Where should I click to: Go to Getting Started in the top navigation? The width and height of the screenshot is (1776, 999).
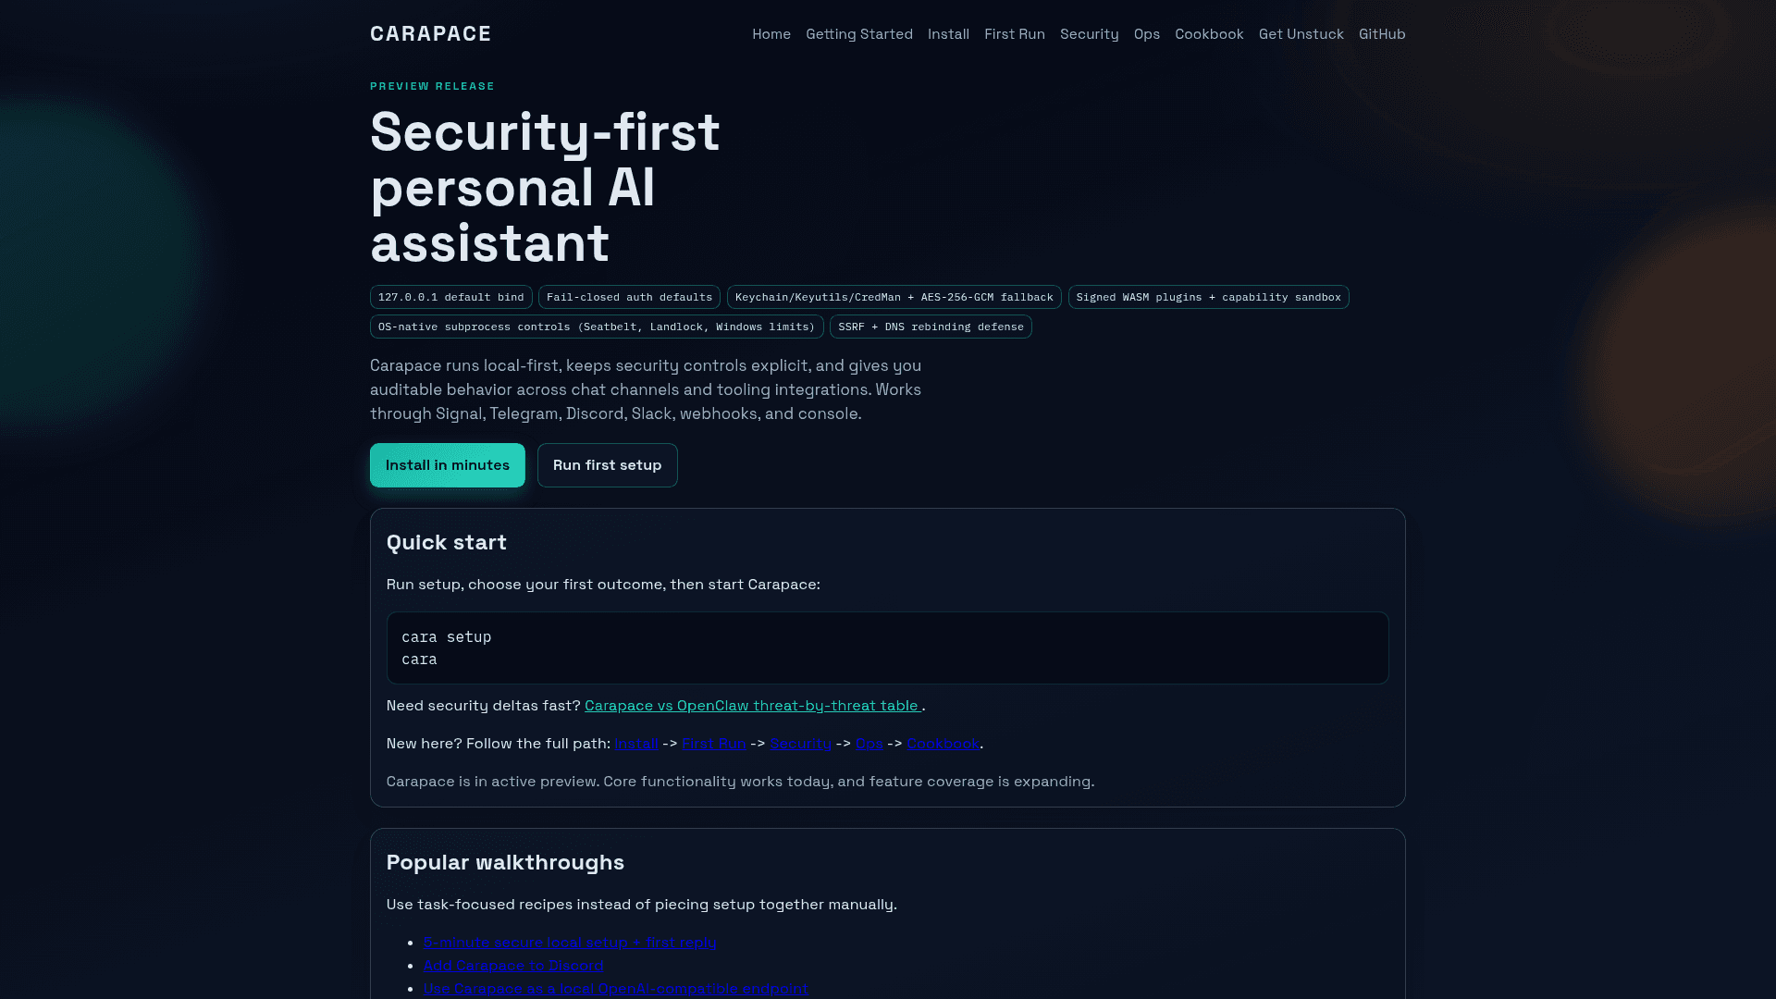tap(858, 34)
